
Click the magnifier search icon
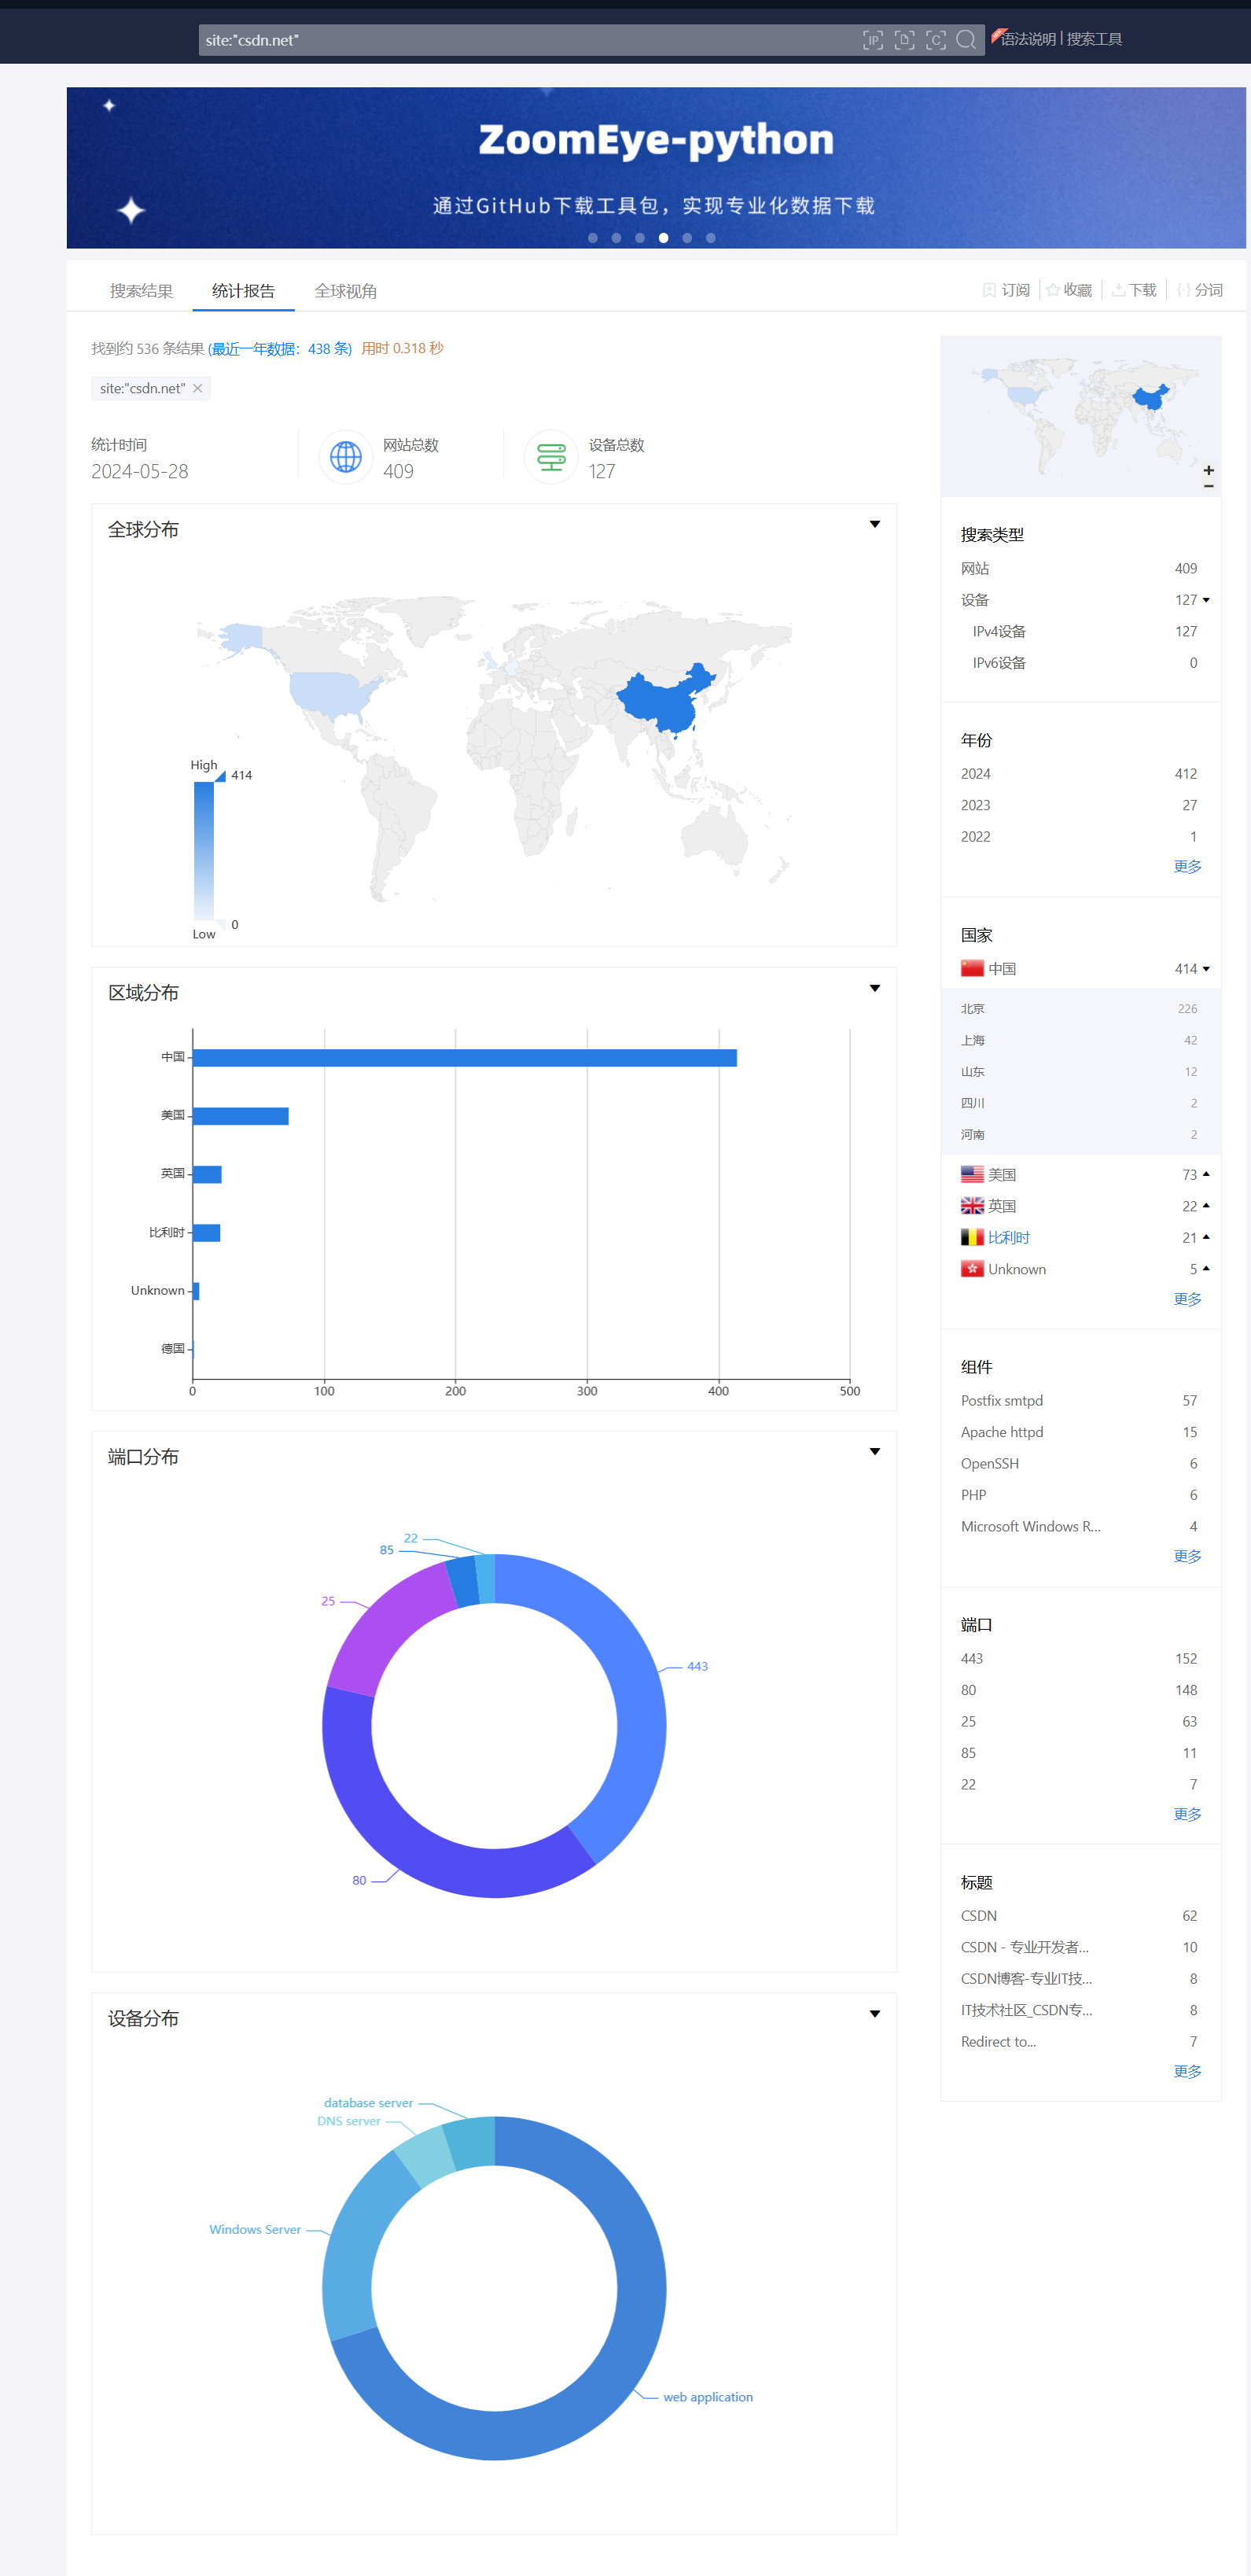966,40
